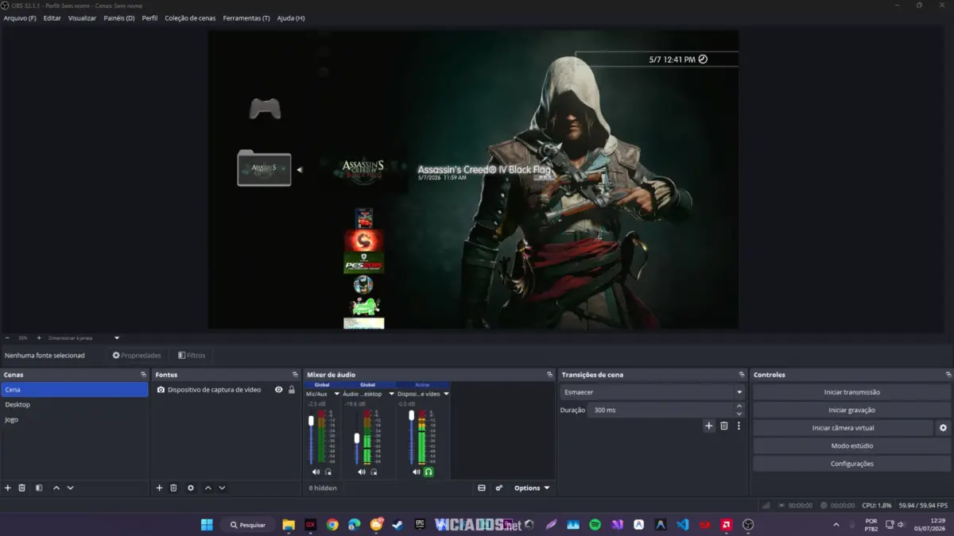Add a new scene with the plus icon in Cenas

point(8,488)
